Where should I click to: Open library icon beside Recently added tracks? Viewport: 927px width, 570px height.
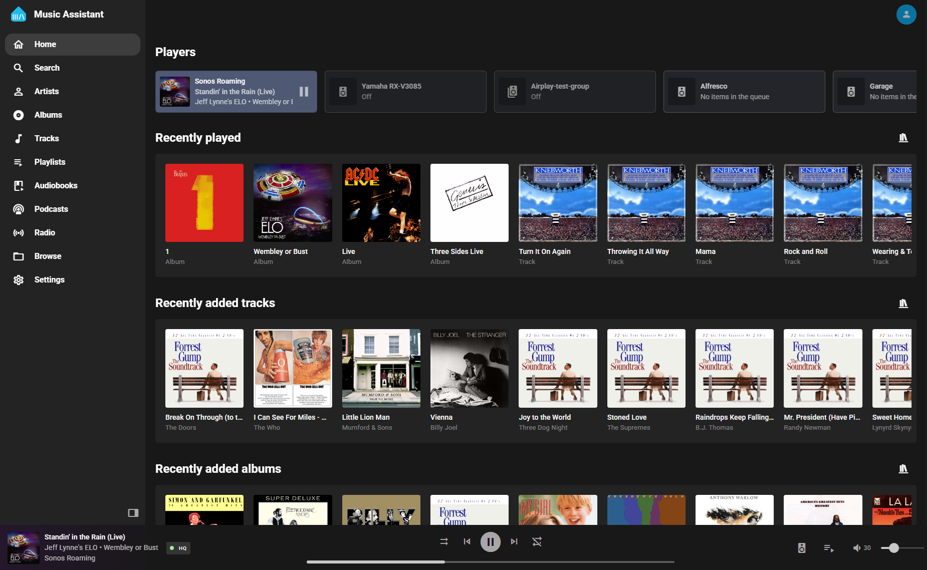pos(903,303)
